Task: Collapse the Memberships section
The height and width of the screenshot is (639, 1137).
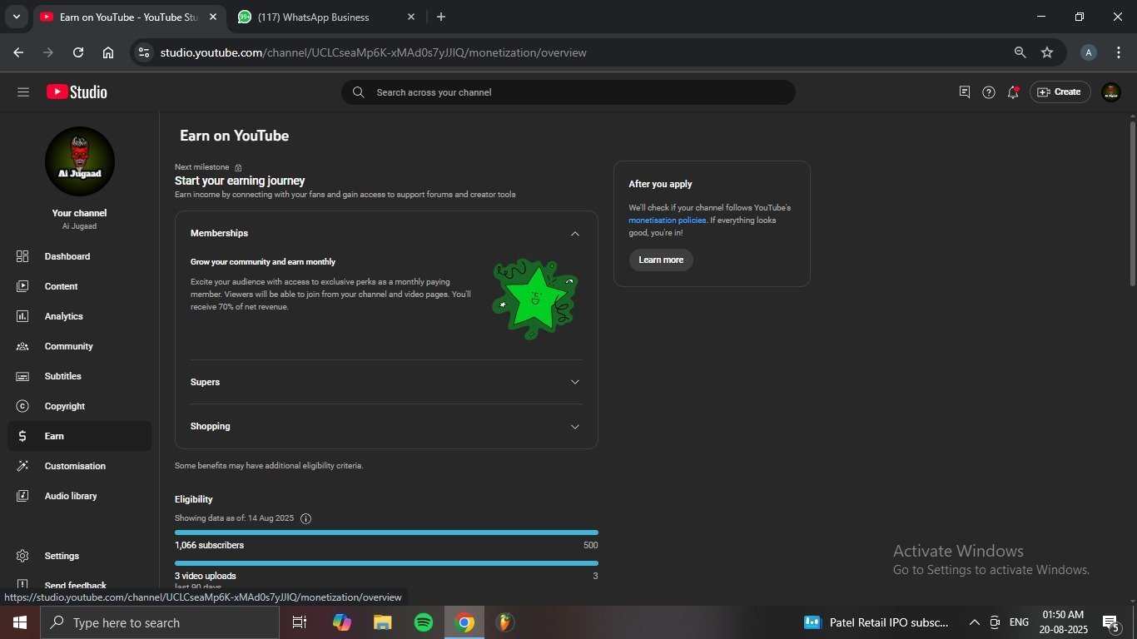Action: point(574,234)
